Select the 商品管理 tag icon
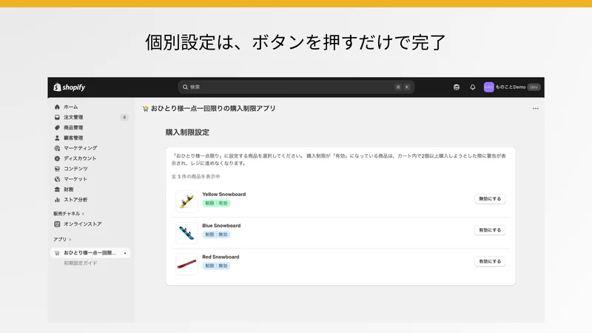The image size is (592, 333). pyautogui.click(x=57, y=127)
